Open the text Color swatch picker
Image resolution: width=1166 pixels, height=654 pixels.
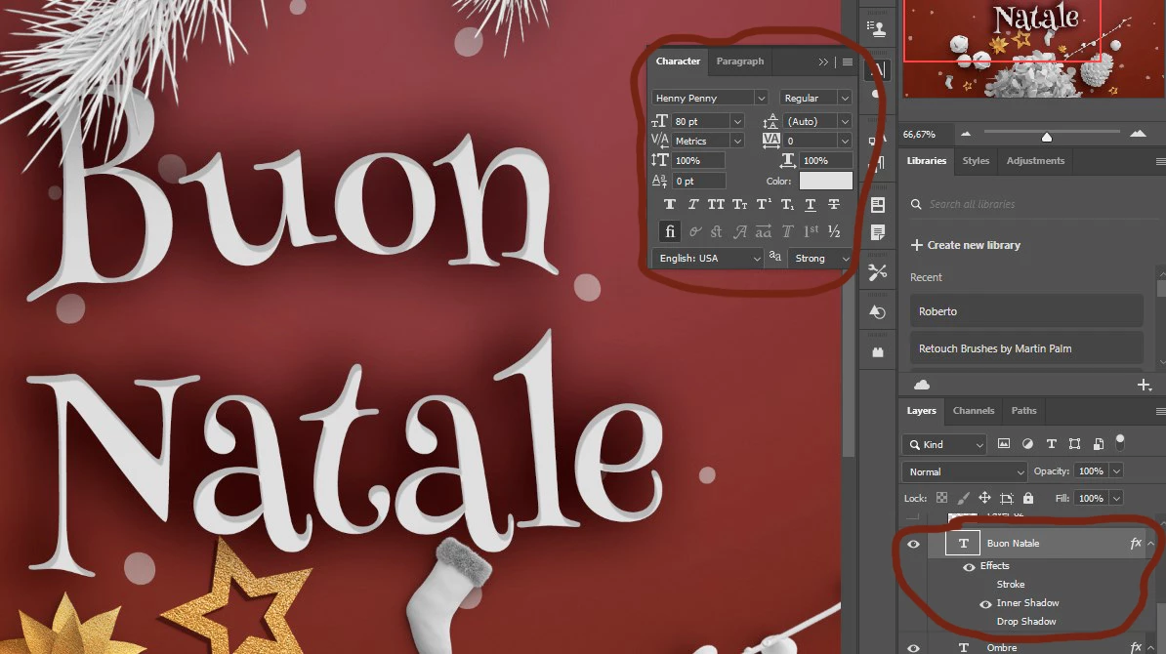point(825,181)
